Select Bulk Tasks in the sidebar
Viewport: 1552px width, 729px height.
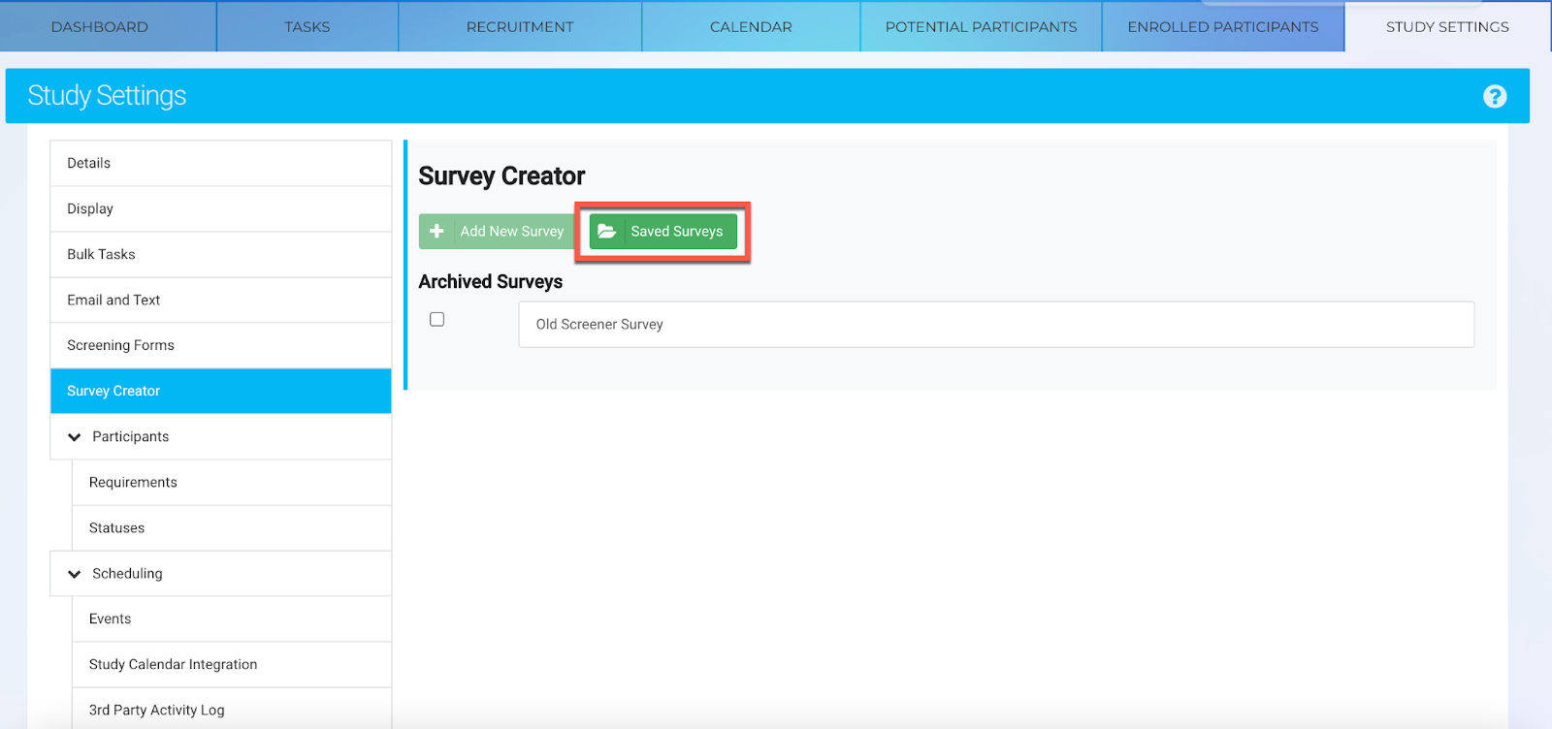click(101, 254)
